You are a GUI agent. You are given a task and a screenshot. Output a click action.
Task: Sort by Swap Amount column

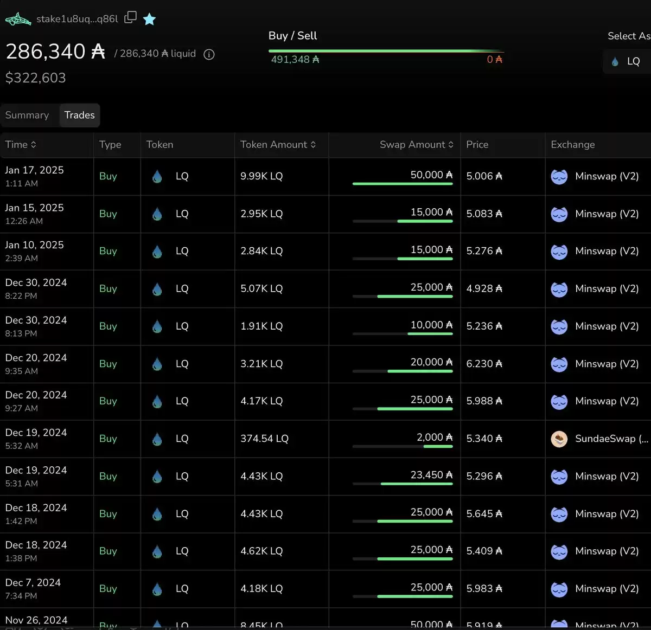(417, 145)
